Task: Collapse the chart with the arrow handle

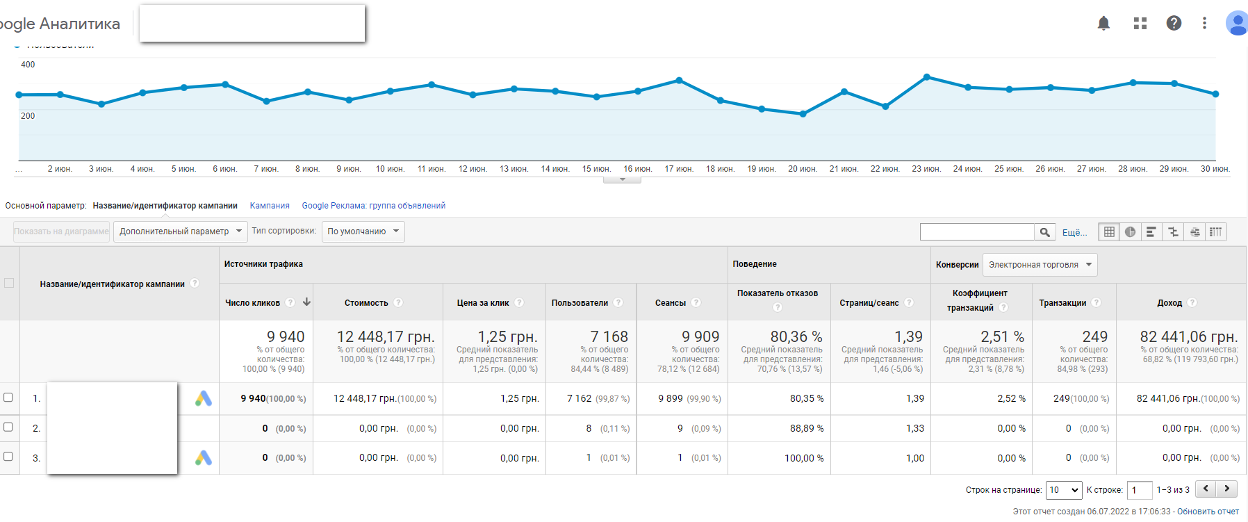Action: click(623, 180)
